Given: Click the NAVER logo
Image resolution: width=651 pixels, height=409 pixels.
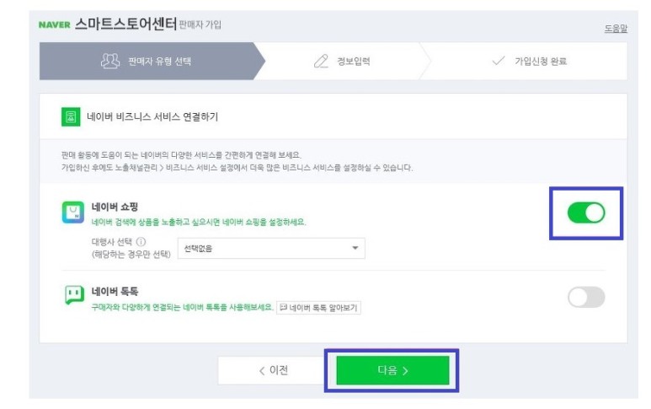Looking at the screenshot, I should pos(55,25).
